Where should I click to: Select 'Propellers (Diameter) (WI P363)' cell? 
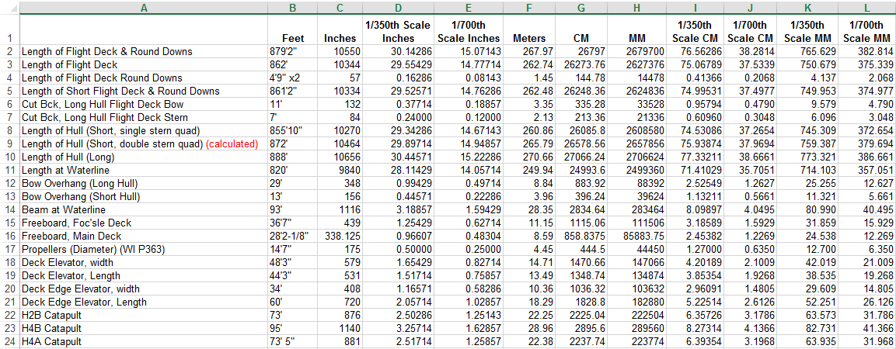(x=144, y=249)
